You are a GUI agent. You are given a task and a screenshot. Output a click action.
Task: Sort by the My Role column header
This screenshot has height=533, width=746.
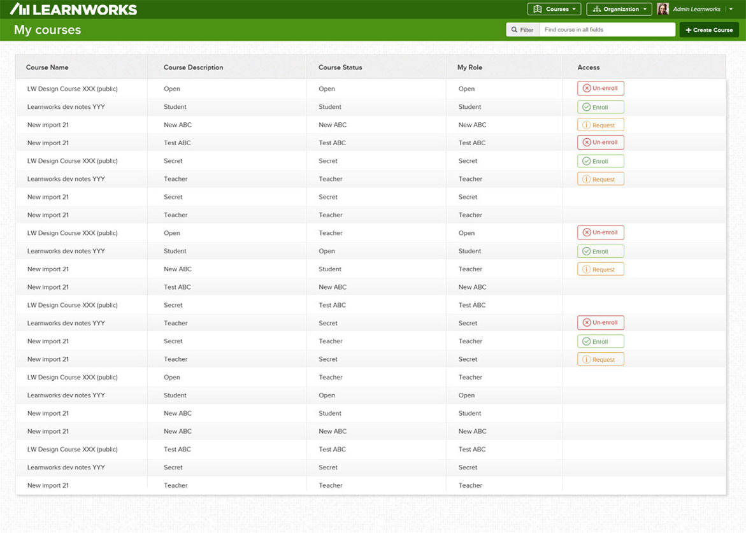click(x=470, y=68)
